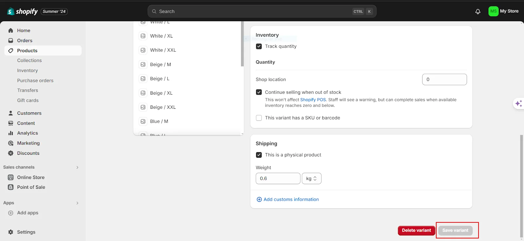This screenshot has height=241, width=524.
Task: Open Analytics in the sidebar
Action: (28, 133)
